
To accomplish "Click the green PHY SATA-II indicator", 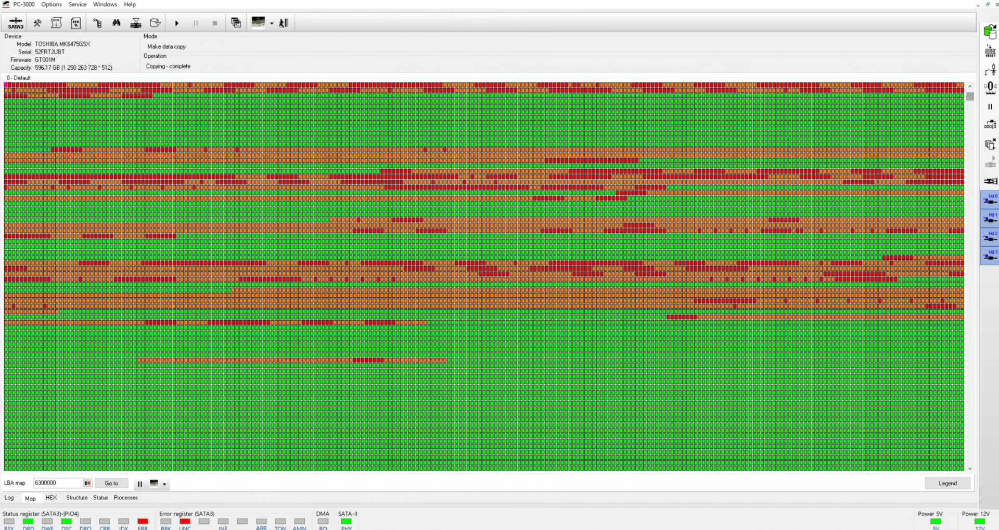I will (346, 521).
